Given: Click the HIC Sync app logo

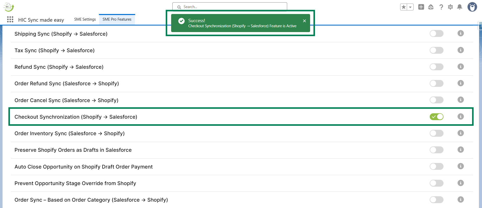Looking at the screenshot, I should pos(9,7).
